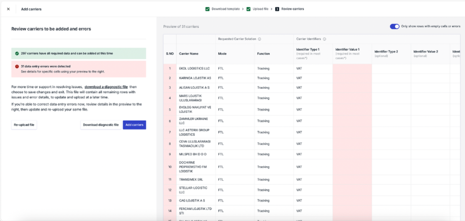Viewport: 465px width, 221px height.
Task: Click info icon next to Requested Carrier Solution
Action: point(260,39)
